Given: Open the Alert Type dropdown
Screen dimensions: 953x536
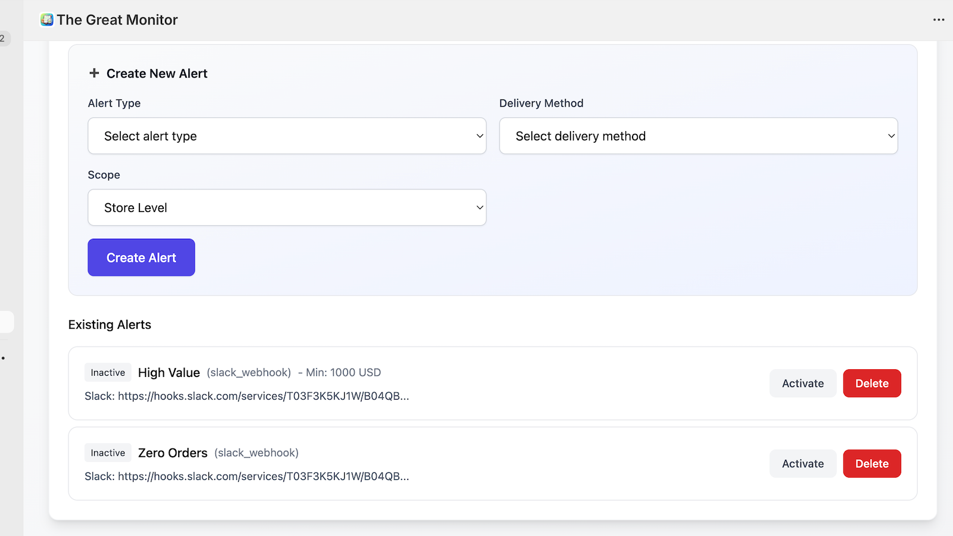Looking at the screenshot, I should 286,136.
